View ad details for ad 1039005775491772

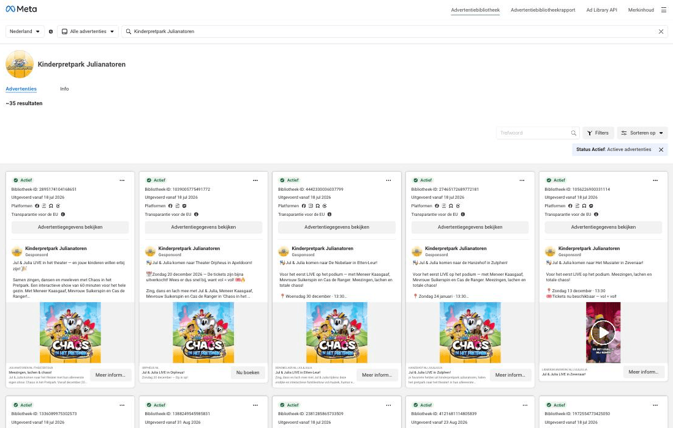click(x=203, y=227)
